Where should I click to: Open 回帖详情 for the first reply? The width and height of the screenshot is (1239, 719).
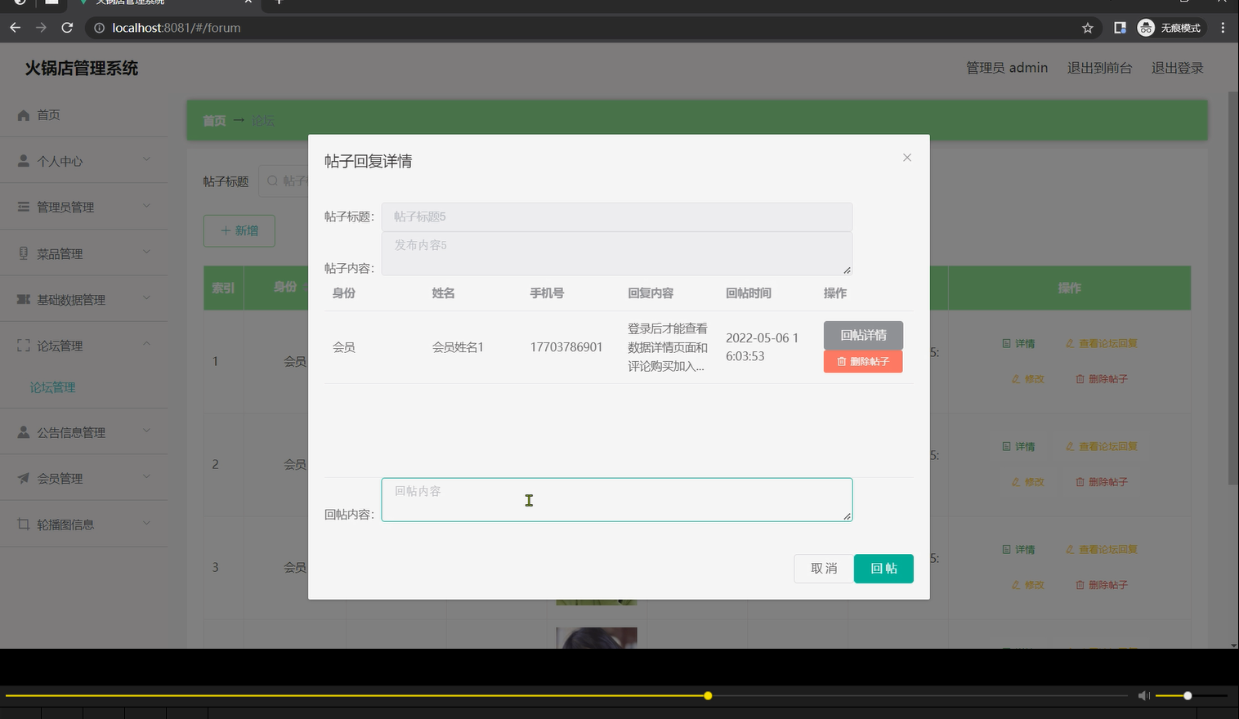[x=863, y=335]
